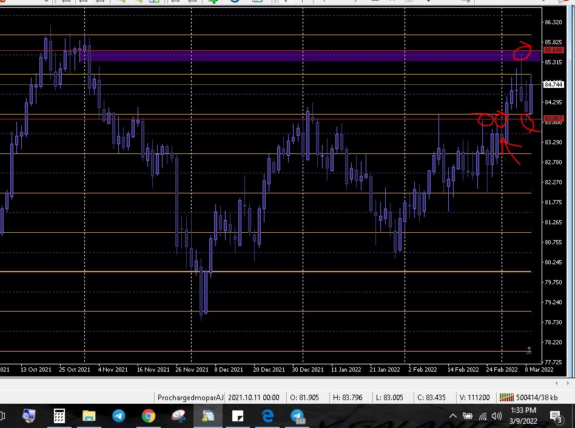
Task: Open the volume control speaker icon
Action: [x=497, y=416]
